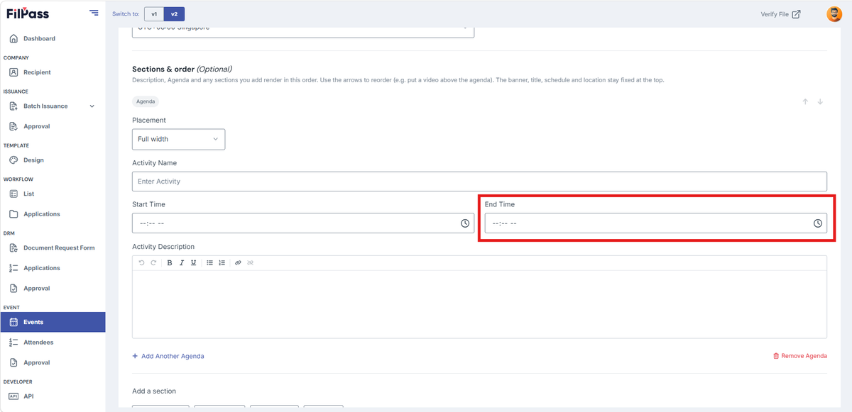Switch to version v1

[154, 14]
